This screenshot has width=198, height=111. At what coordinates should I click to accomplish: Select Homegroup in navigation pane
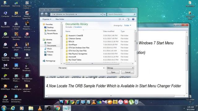[49, 61]
